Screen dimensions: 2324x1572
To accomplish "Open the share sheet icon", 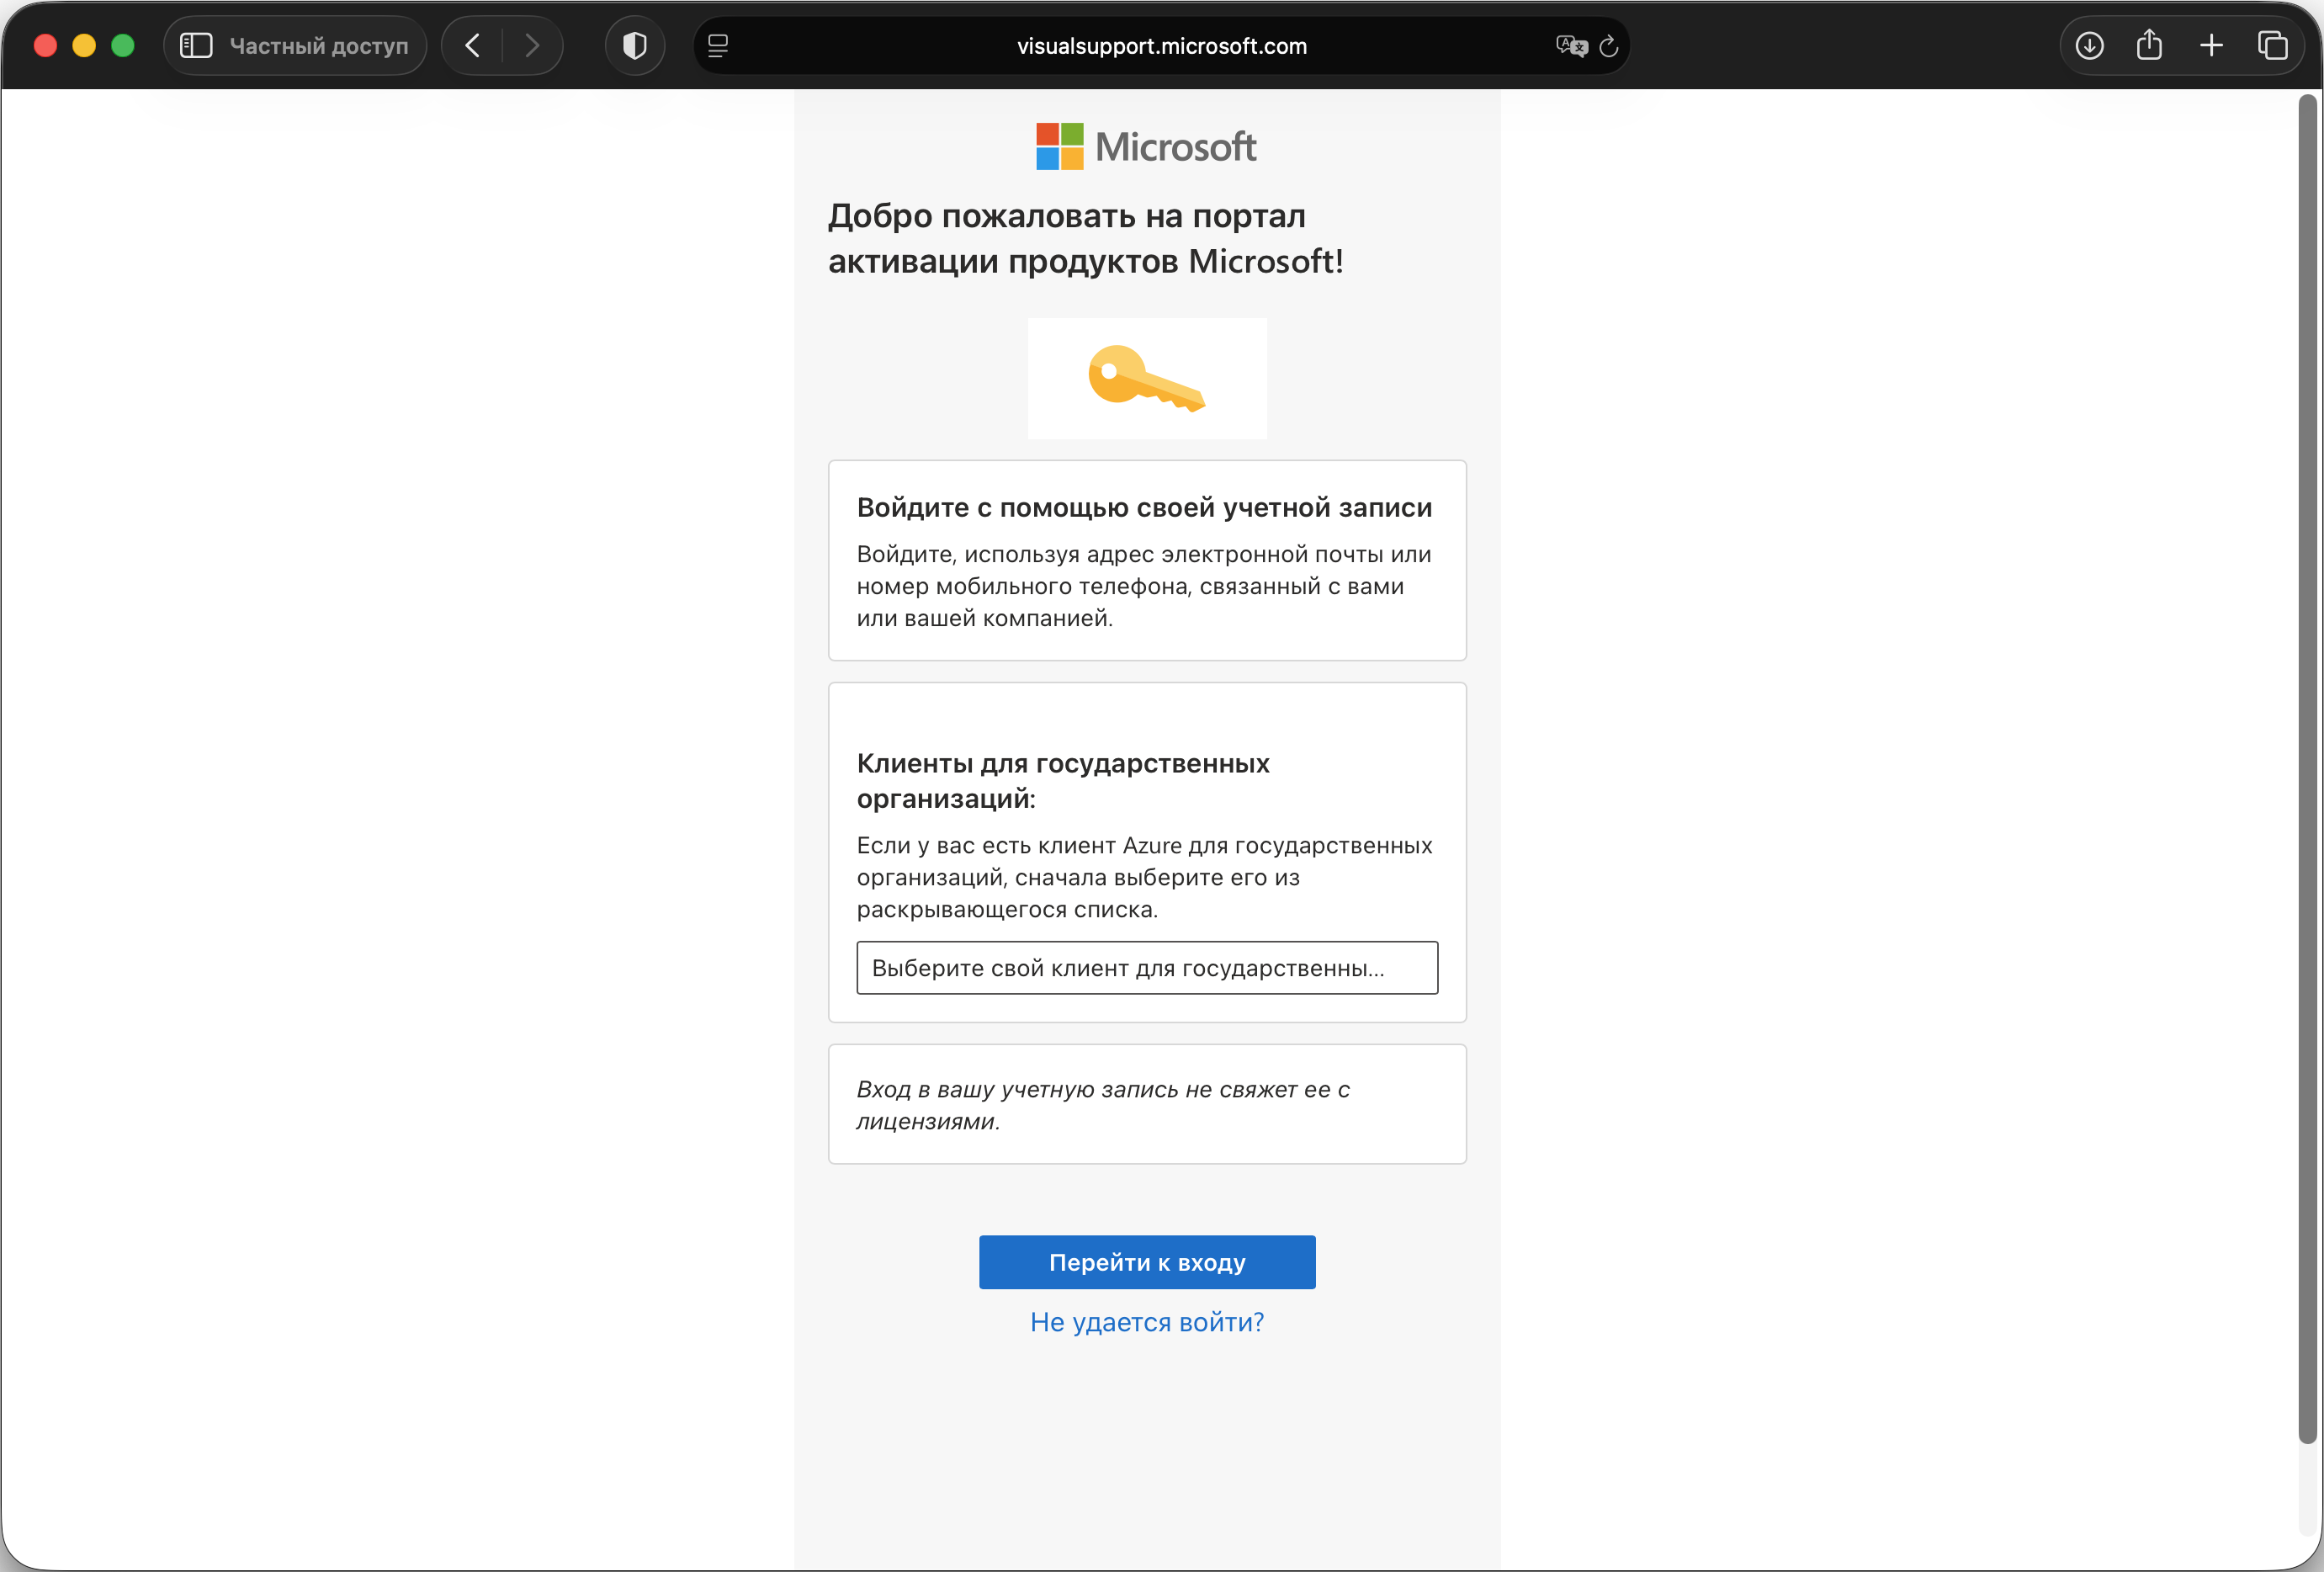I will click(x=2149, y=46).
